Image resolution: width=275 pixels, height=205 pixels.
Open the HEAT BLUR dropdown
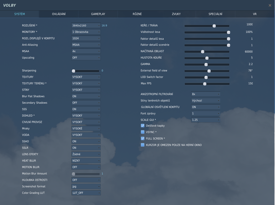(86, 161)
